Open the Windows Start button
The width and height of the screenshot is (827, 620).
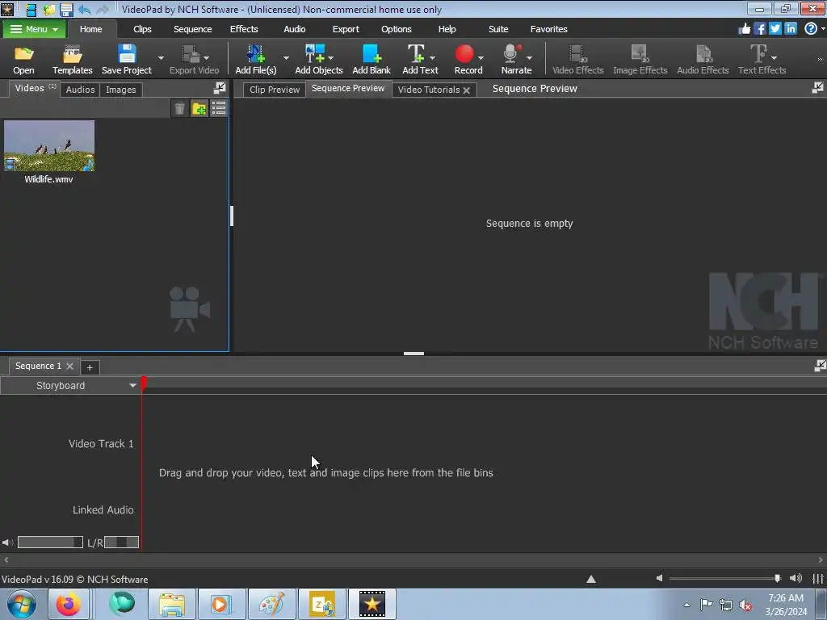pos(21,604)
